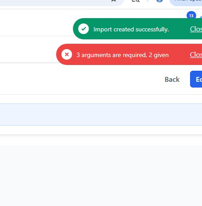Viewport: 202px width, 206px height.
Task: Click the Finish update browser button
Action: click(186, 2)
